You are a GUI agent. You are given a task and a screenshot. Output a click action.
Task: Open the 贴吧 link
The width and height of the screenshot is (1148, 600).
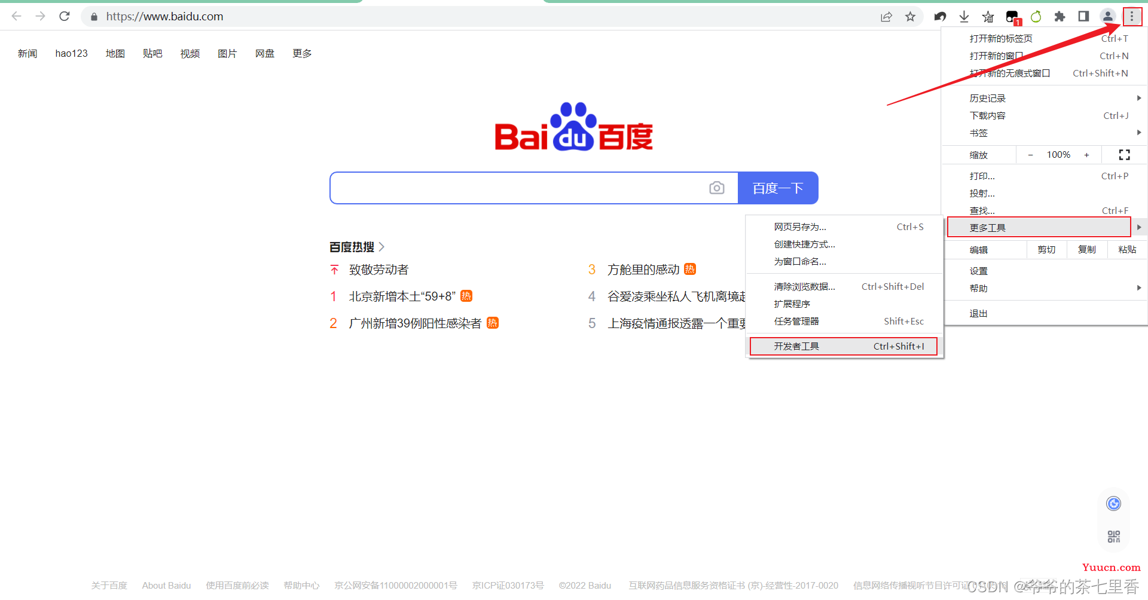pyautogui.click(x=152, y=53)
